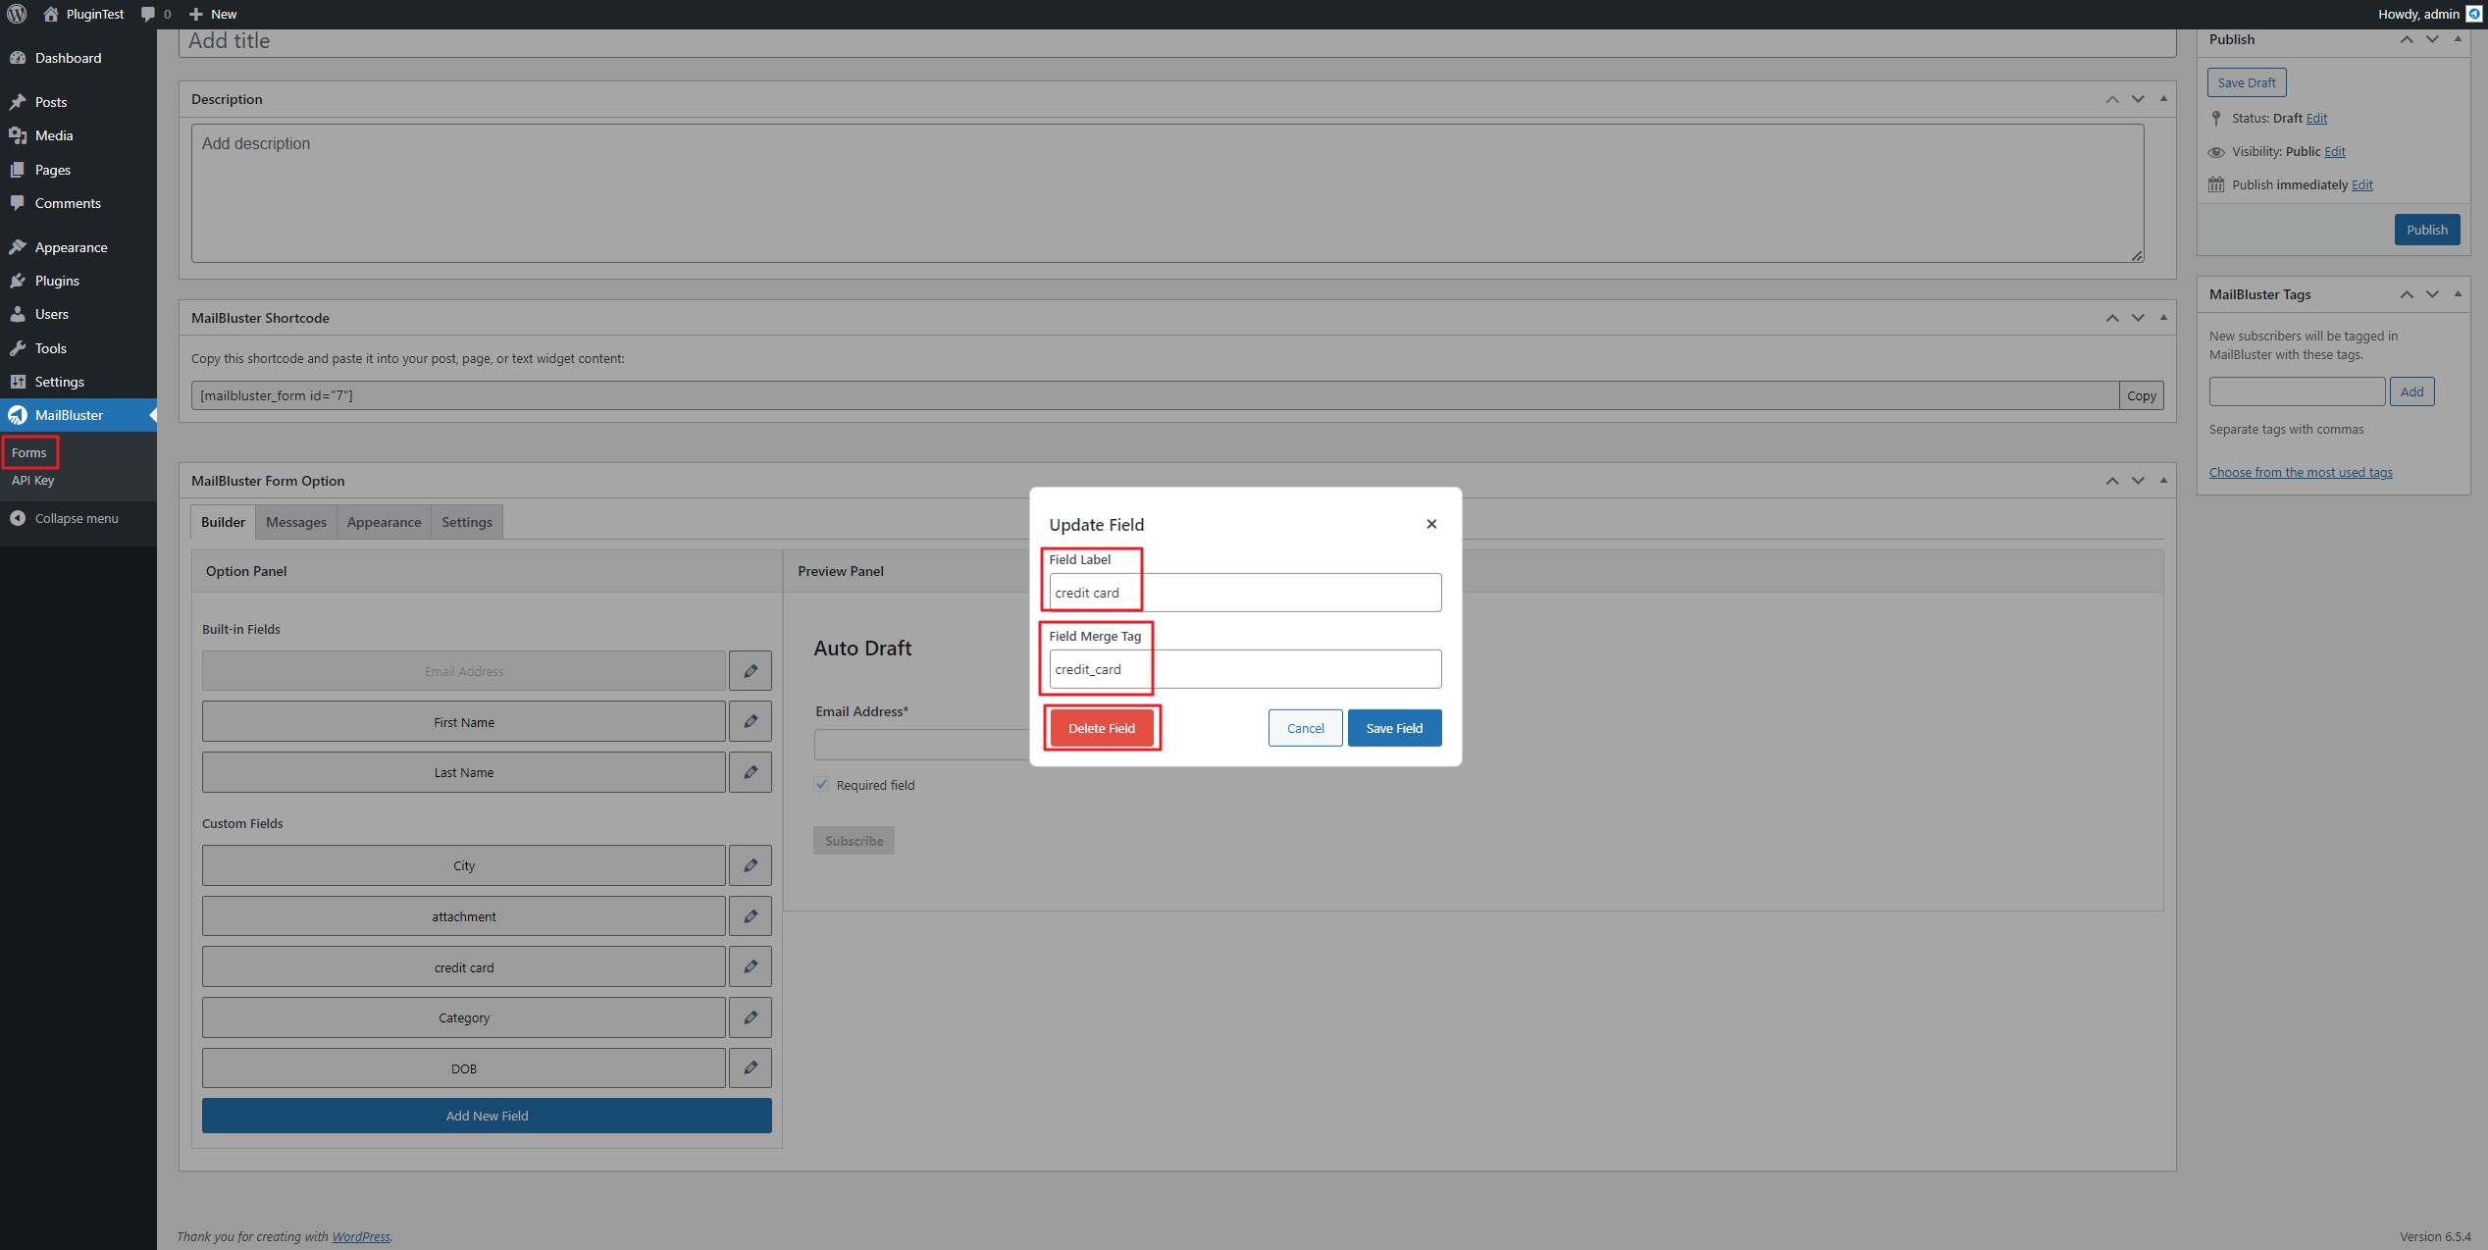Move the MailBluster Tags panel down
This screenshot has height=1250, width=2488.
(x=2433, y=294)
